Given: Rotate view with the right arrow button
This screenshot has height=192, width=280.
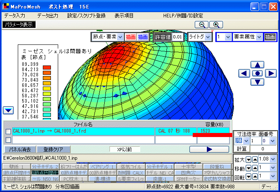Looking at the screenshot, I should 271,74.
